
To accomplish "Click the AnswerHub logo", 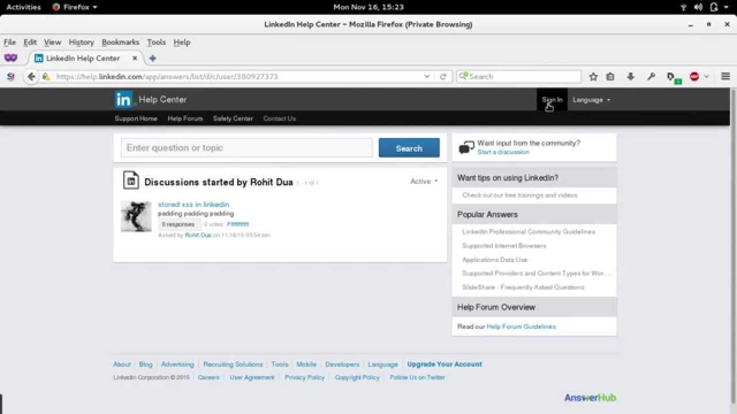I will pos(590,397).
